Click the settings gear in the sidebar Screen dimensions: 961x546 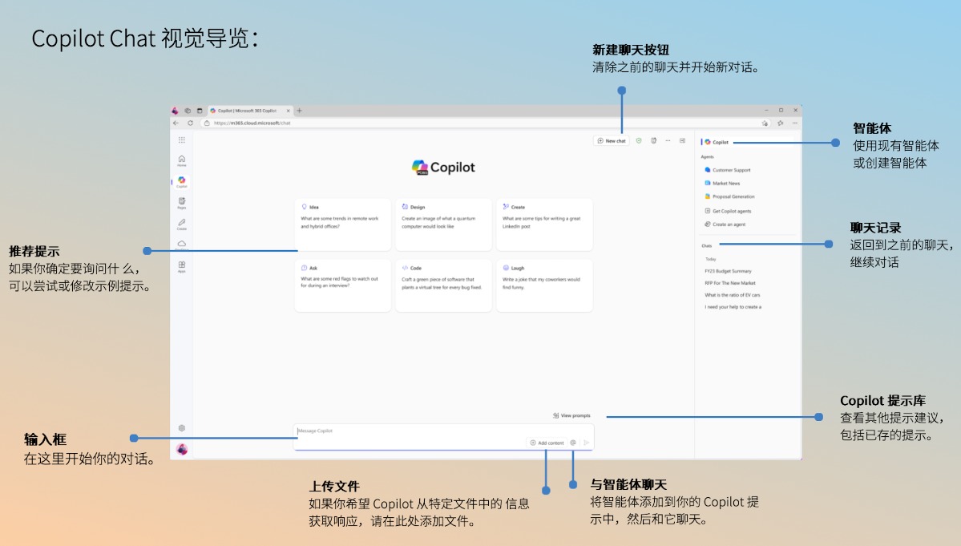182,428
